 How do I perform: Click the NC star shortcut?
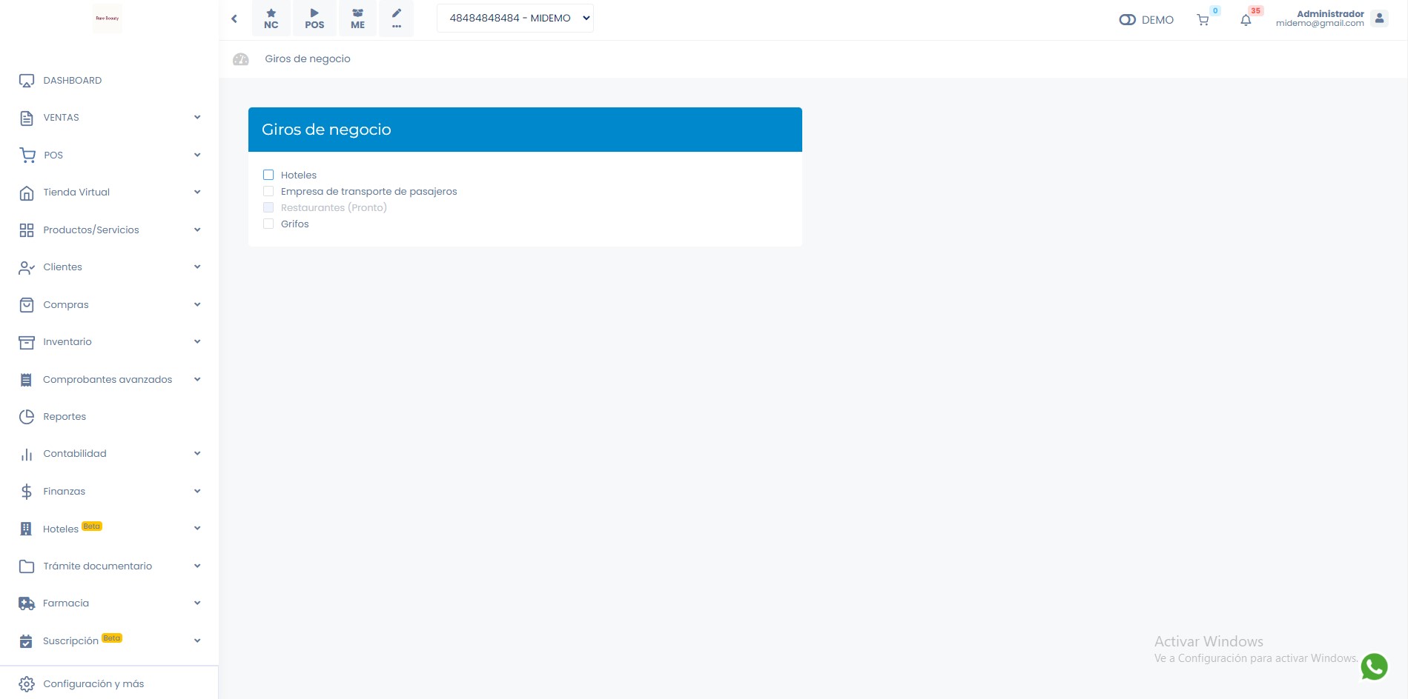(271, 19)
